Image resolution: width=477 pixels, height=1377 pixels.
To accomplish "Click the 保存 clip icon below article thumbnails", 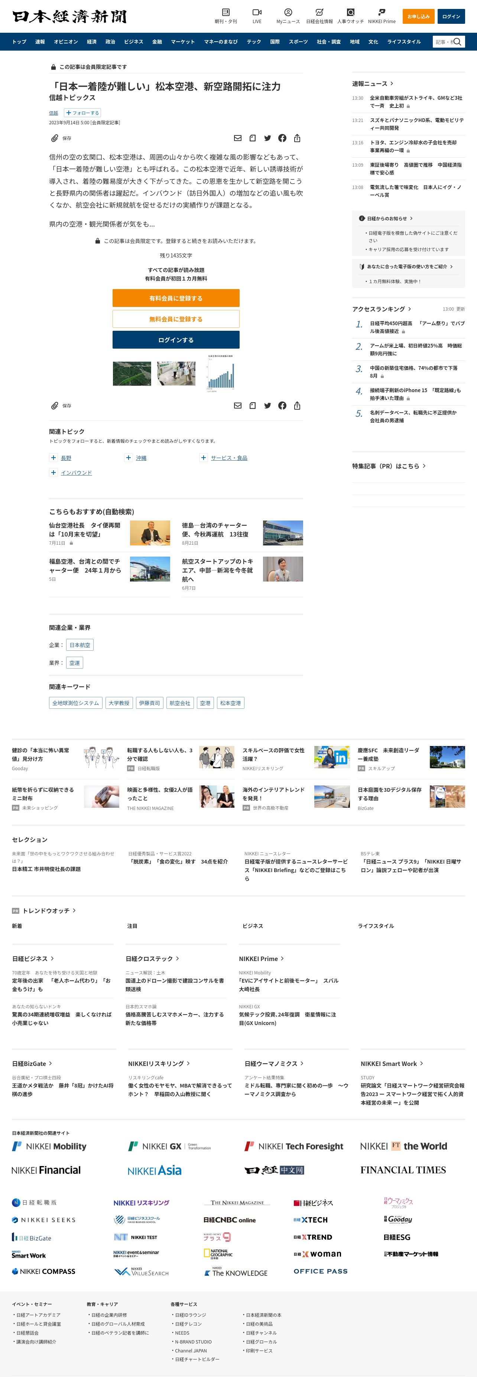I will click(54, 406).
